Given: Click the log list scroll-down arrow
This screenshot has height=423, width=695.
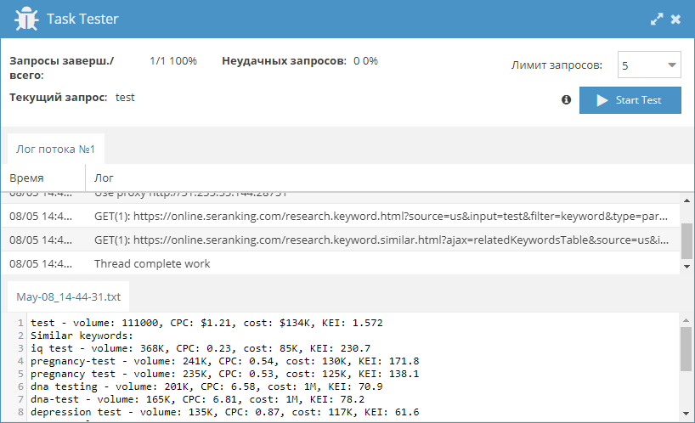Looking at the screenshot, I should [687, 267].
